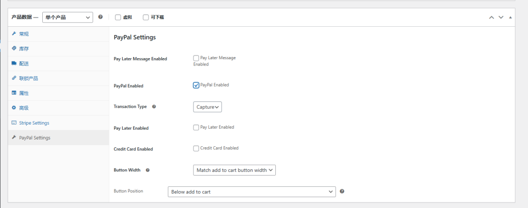Click the wrench icon next to 常规
This screenshot has width=528, height=208.
[14, 33]
